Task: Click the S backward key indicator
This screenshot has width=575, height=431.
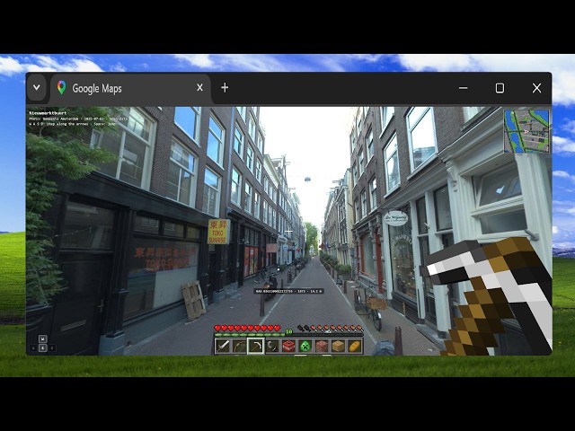Action: click(43, 347)
